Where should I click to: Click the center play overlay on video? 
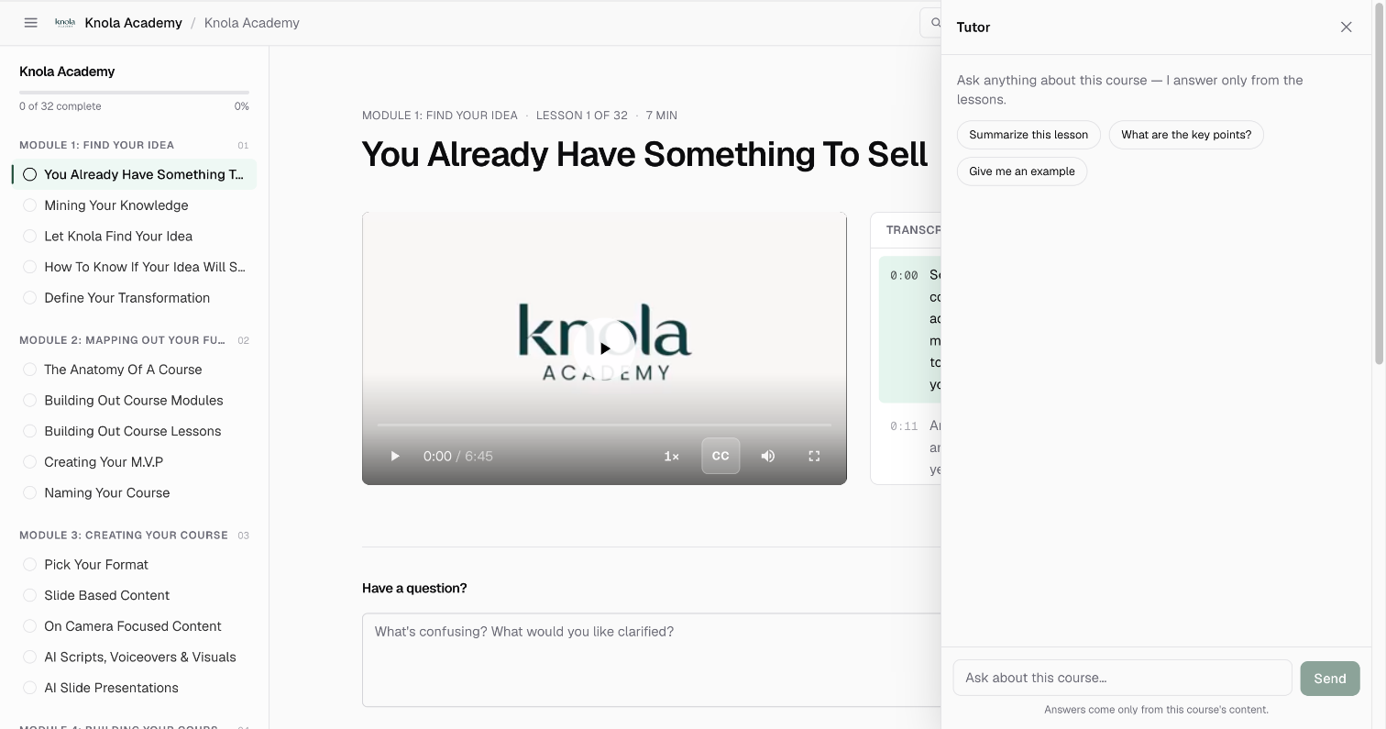605,348
